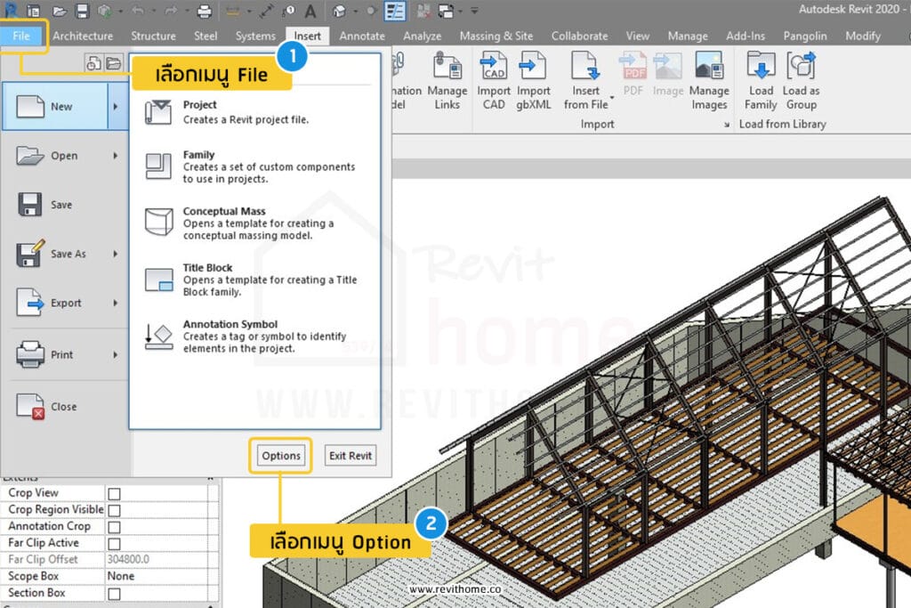This screenshot has height=608, width=911.
Task: Select the Measure tool in quick access toolbar
Action: pos(264,12)
